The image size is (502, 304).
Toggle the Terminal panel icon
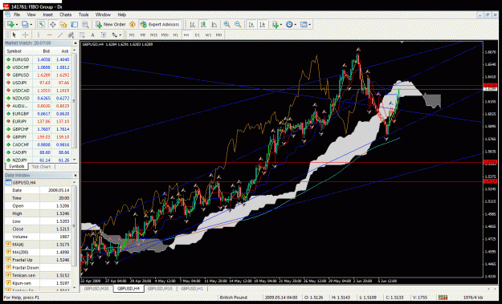(x=74, y=24)
